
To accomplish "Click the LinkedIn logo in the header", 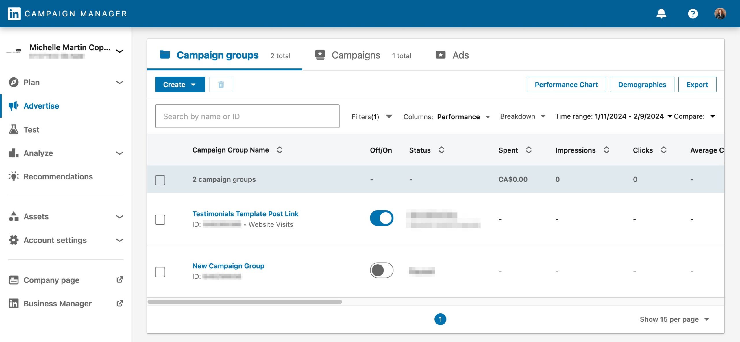I will [x=14, y=14].
